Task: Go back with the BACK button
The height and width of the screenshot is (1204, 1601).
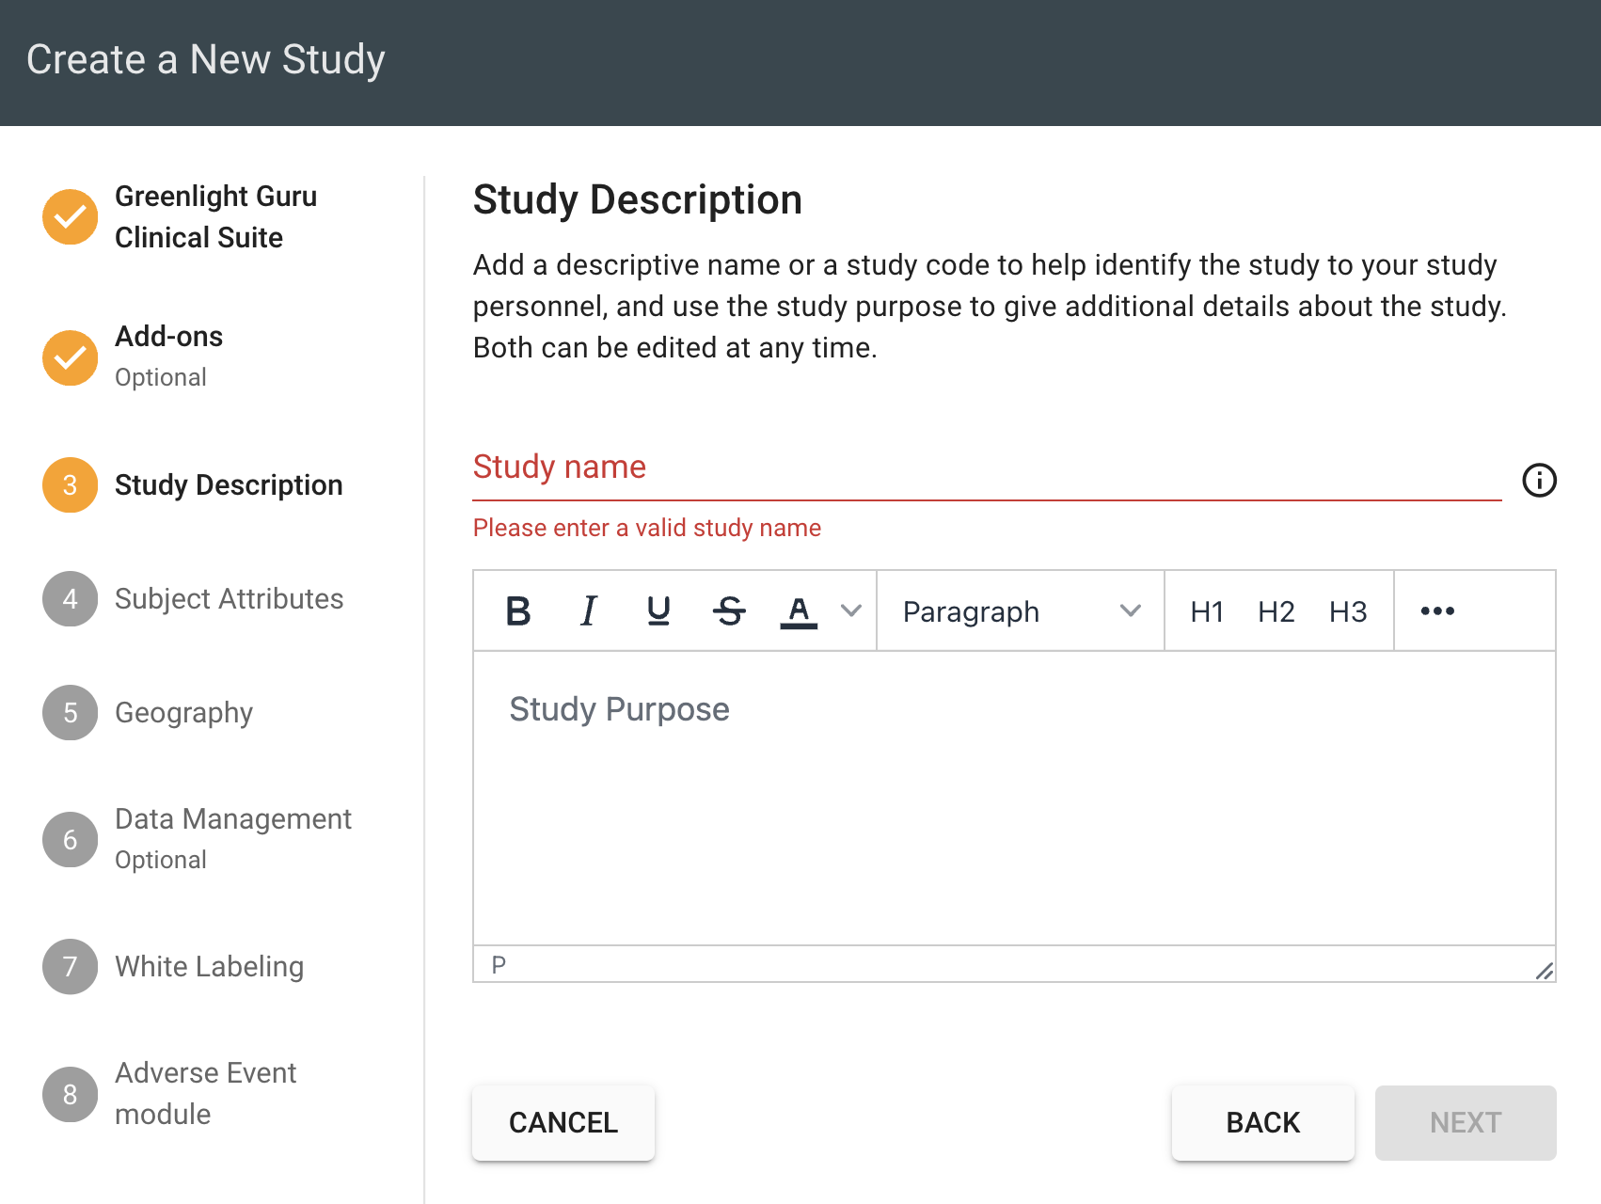Action: coord(1262,1122)
